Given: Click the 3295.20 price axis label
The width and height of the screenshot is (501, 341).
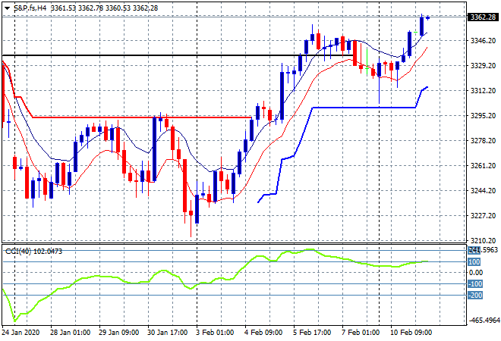Looking at the screenshot, I should (x=483, y=115).
